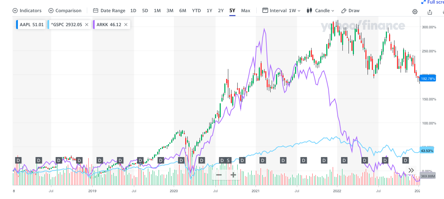Click the plus icon beside Indicators
Screen dimensions: 444x199
[15, 10]
